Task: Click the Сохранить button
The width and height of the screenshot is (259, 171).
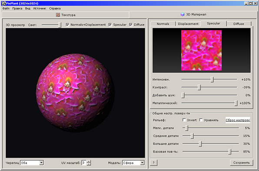Action: (241, 163)
